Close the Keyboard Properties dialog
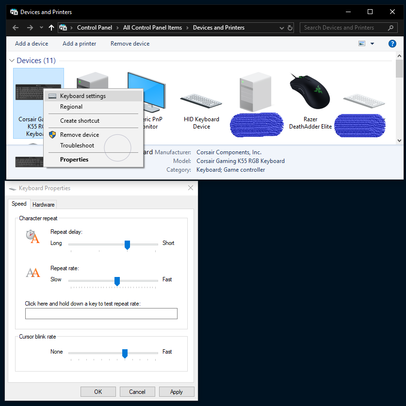 click(x=191, y=188)
